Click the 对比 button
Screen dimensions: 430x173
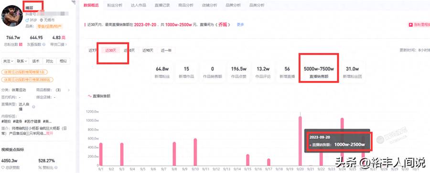(49, 61)
